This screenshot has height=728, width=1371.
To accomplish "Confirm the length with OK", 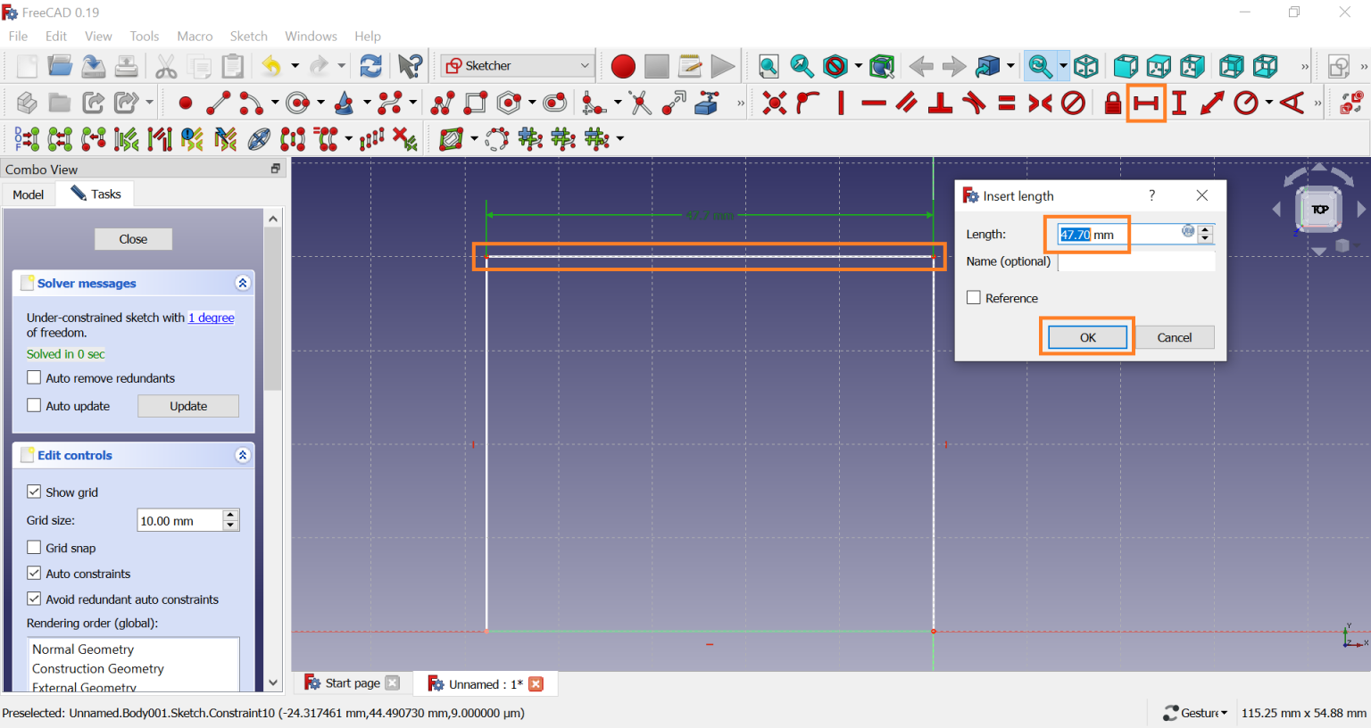I will click(x=1087, y=337).
